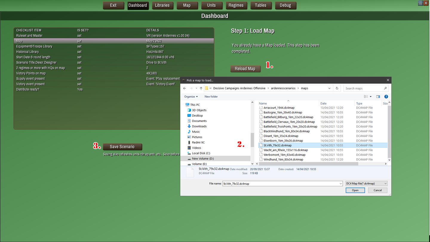Open file type filter dropdown

tap(366, 183)
